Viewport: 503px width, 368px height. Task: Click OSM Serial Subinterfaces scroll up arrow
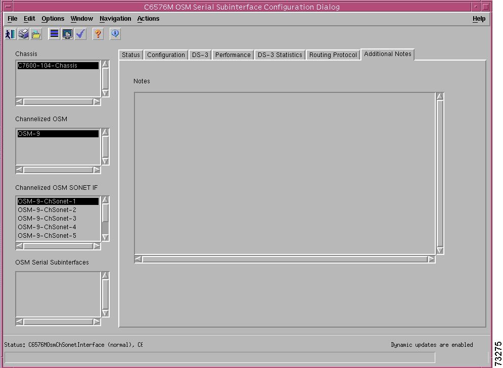tap(105, 276)
